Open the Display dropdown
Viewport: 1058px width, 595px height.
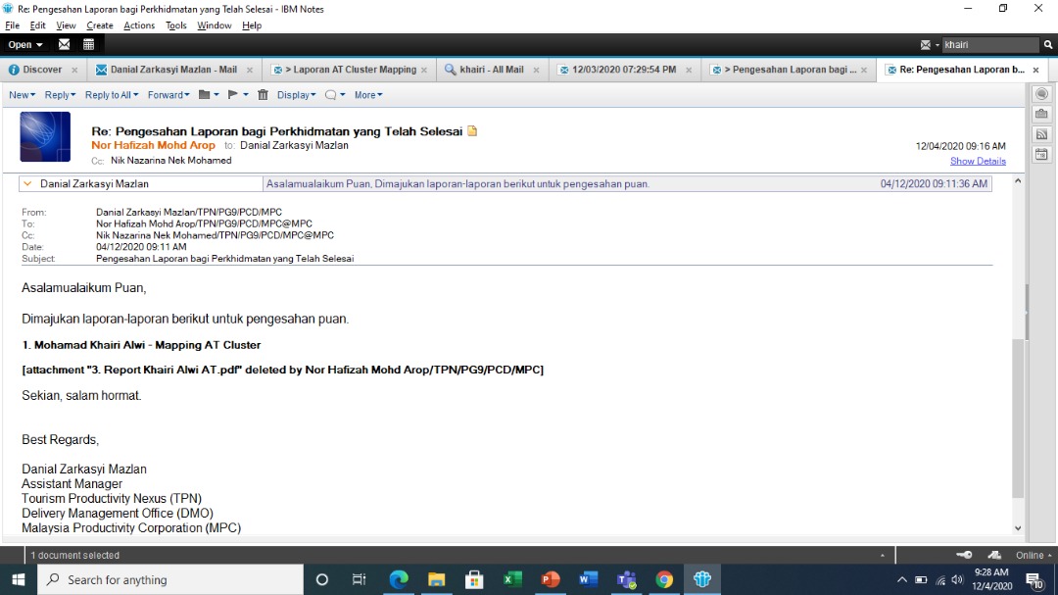click(x=296, y=95)
